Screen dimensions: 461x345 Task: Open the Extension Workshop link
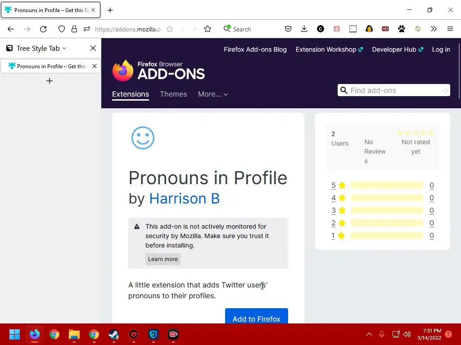(x=329, y=49)
